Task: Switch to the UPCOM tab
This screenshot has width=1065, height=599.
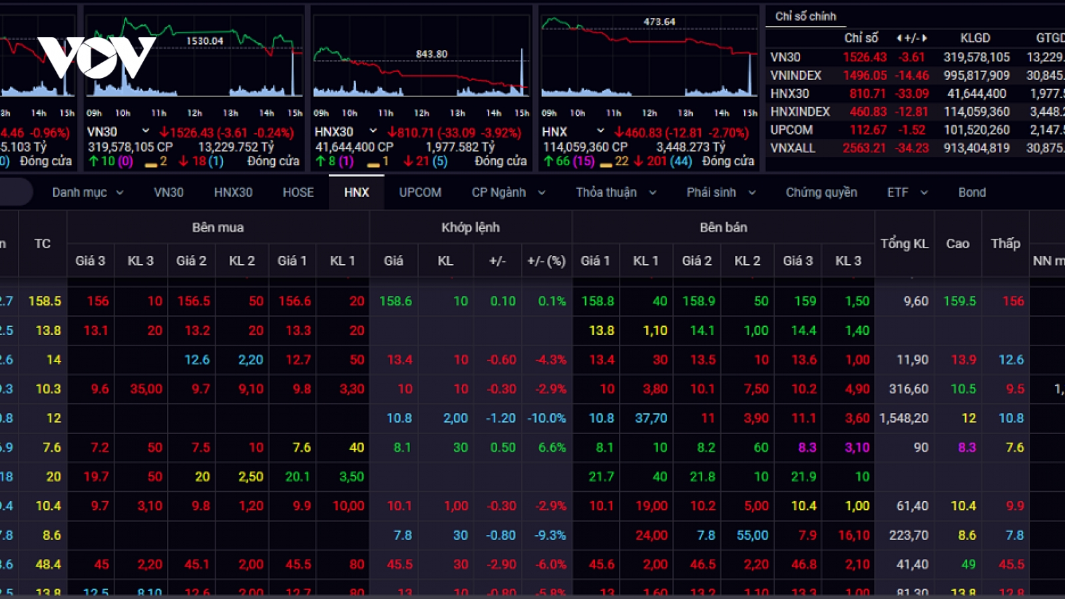Action: [420, 192]
